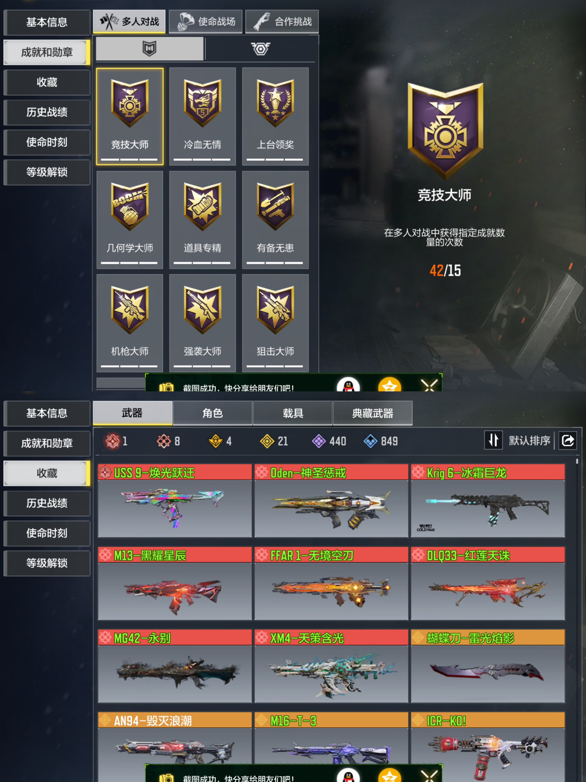This screenshot has width=586, height=782.
Task: Toggle the sort order arrows icon
Action: click(493, 441)
